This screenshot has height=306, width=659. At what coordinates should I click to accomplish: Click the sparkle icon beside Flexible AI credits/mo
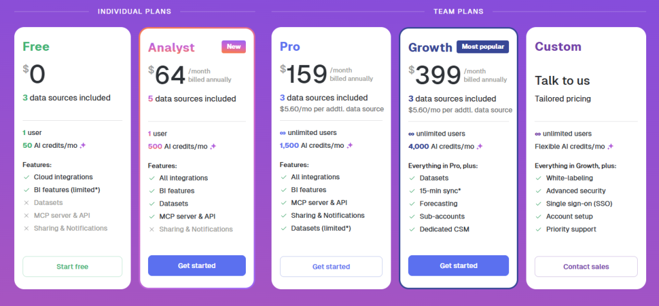[610, 147]
